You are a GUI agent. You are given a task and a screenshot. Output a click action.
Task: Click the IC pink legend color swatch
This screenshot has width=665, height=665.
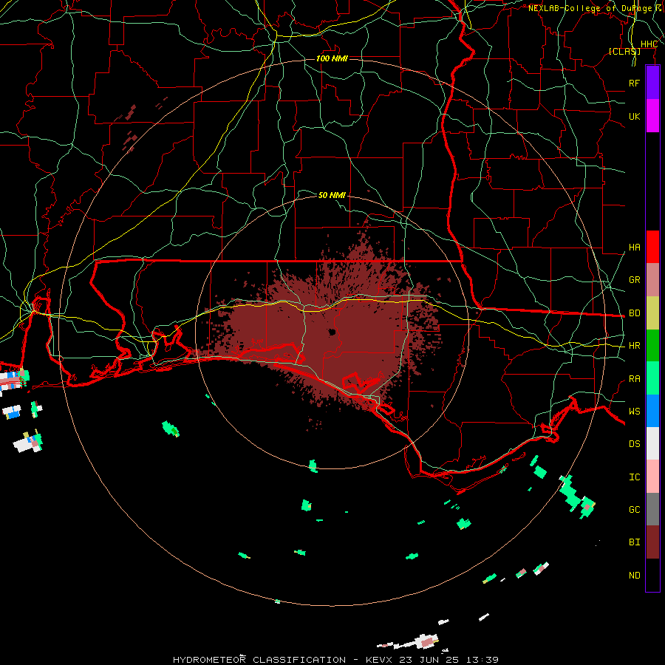coord(652,477)
